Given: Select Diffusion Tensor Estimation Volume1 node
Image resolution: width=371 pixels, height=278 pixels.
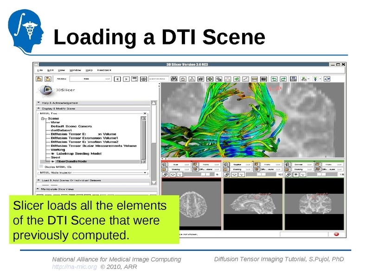Looking at the screenshot, I should [84, 138].
